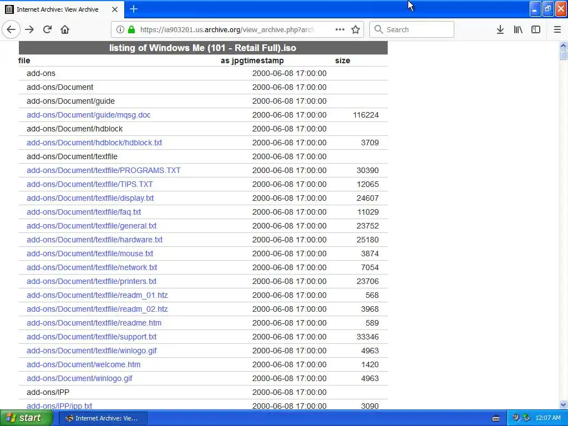The height and width of the screenshot is (426, 568).
Task: Select the Internet Archive: View Archive tab
Action: (x=62, y=9)
